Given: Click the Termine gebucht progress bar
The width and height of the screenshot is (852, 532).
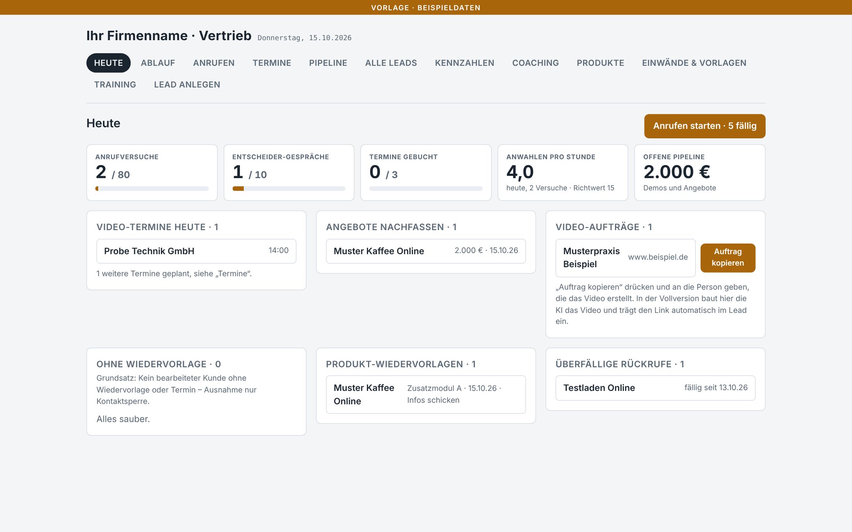Looking at the screenshot, I should 426,189.
